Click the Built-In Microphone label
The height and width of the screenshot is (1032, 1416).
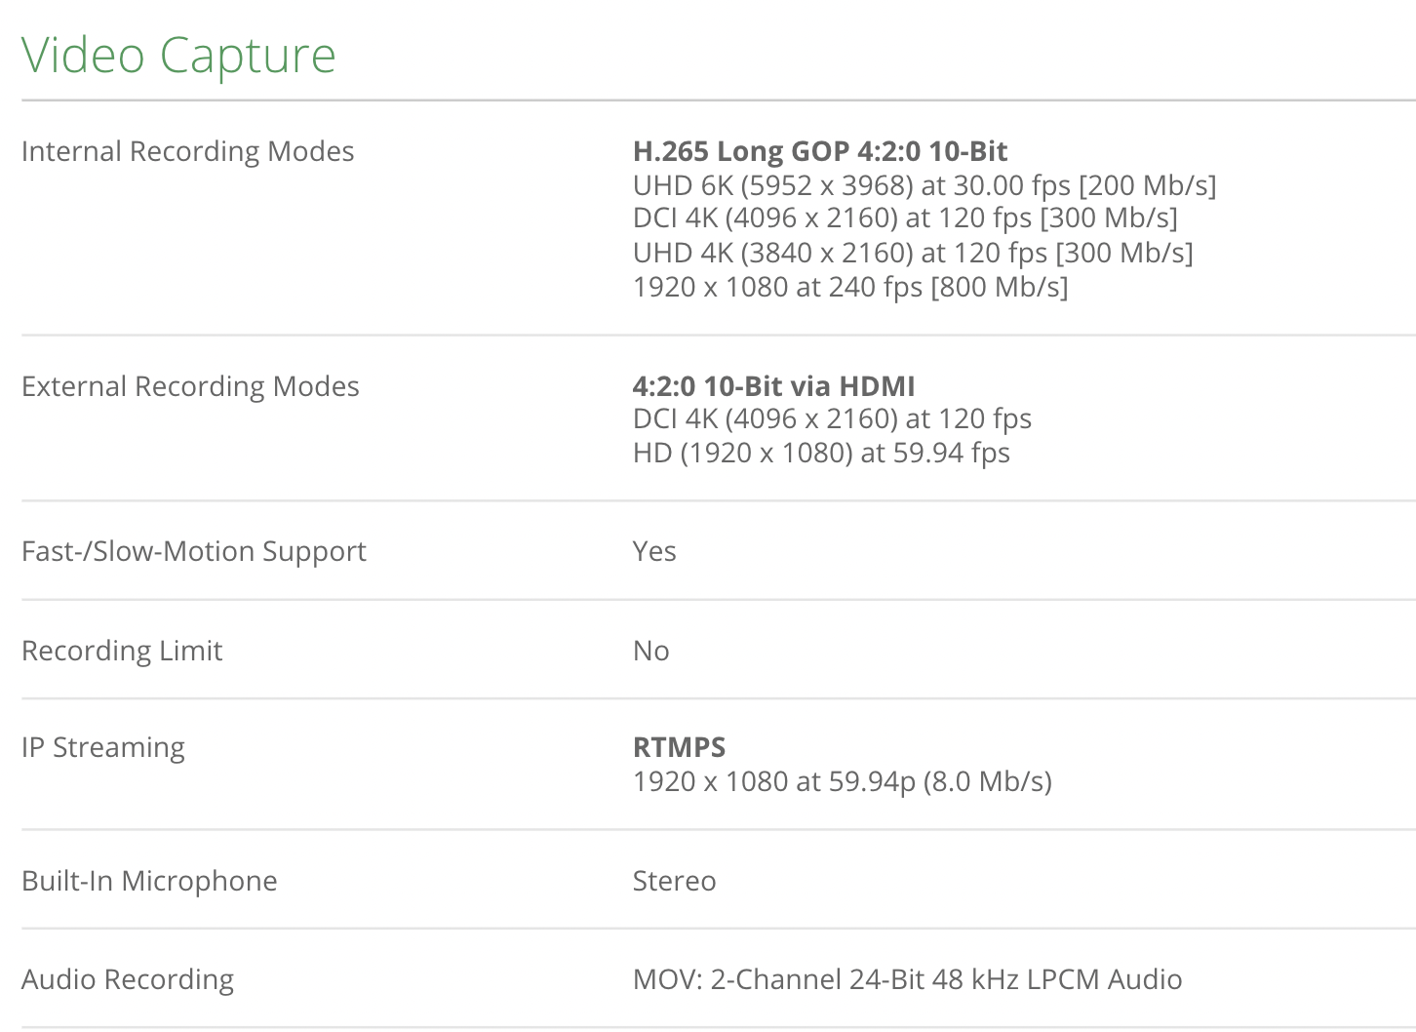(149, 881)
